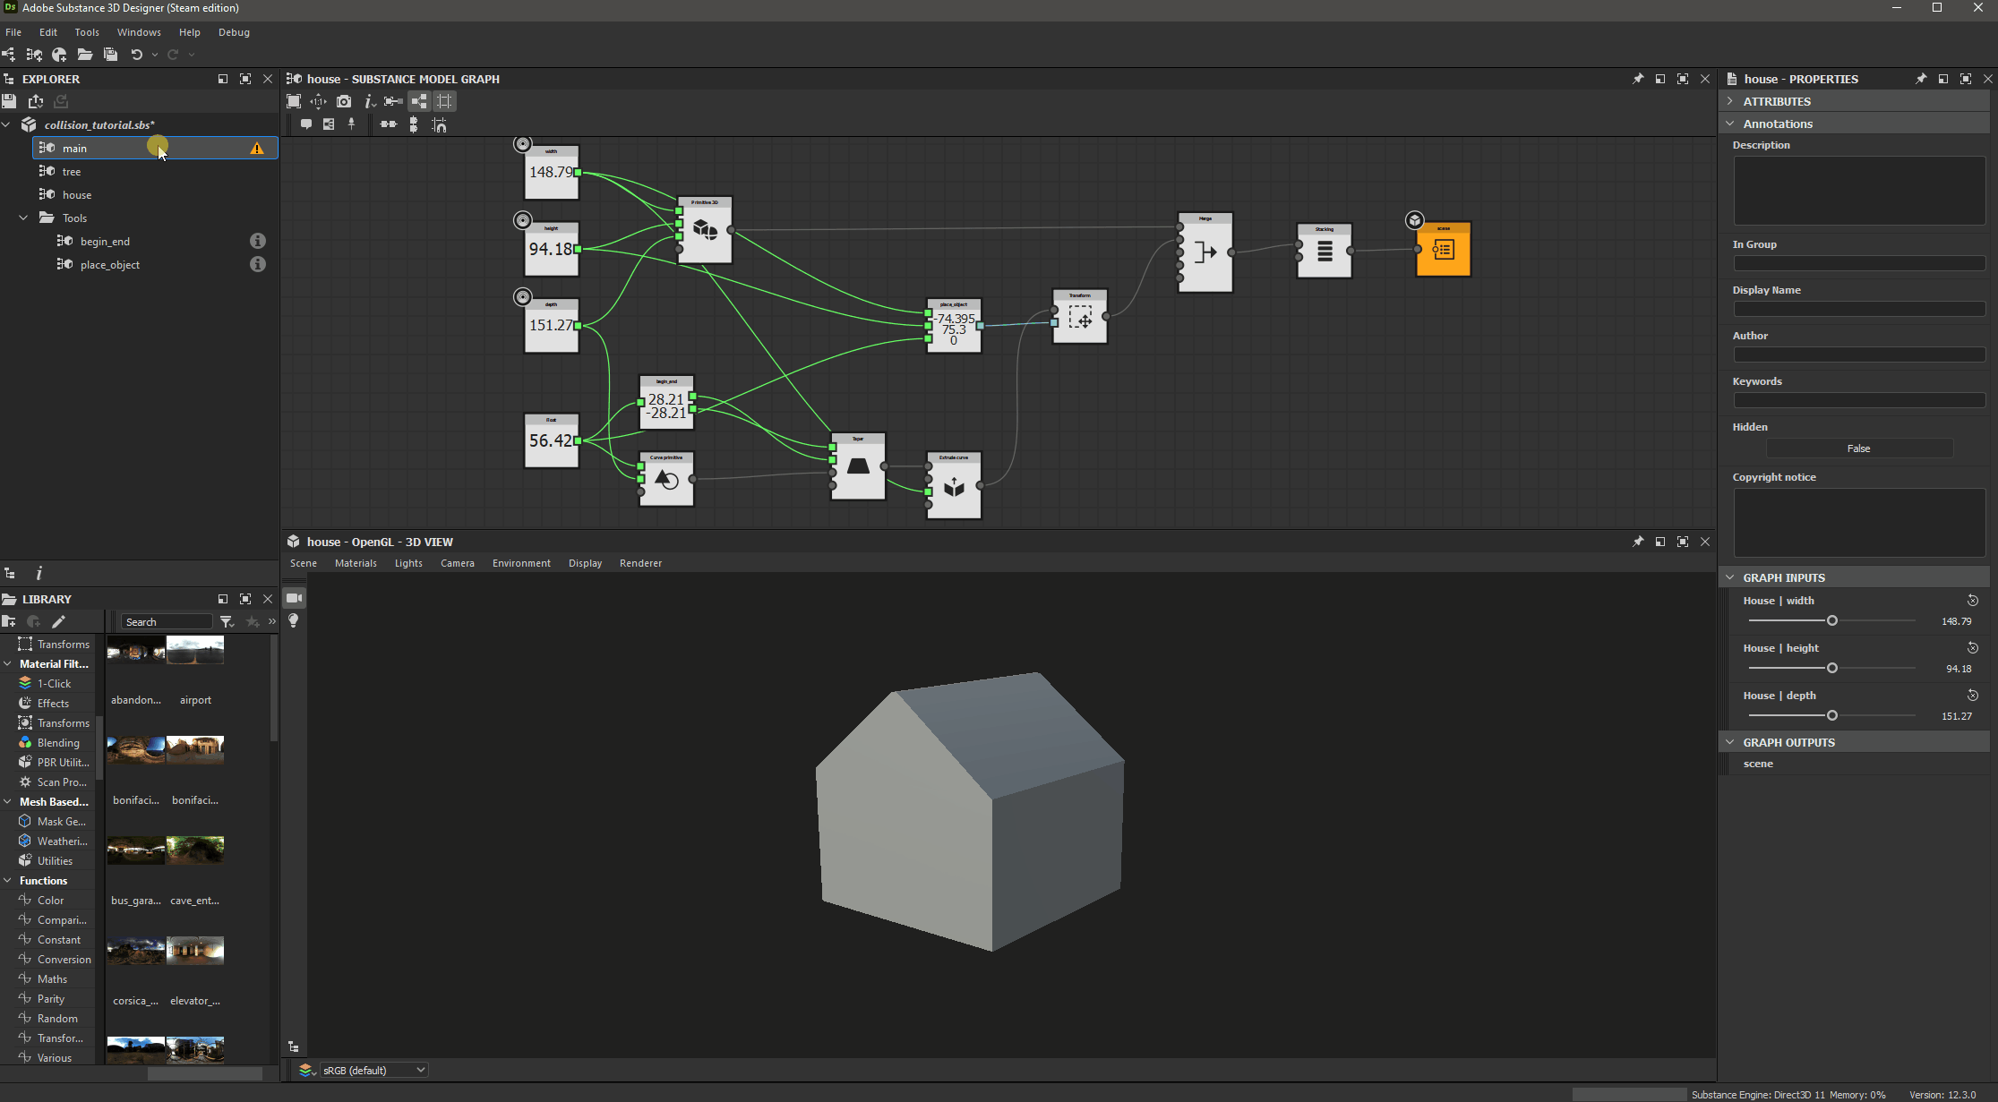Add a comment with the speech bubble icon
Image resolution: width=1998 pixels, height=1102 pixels.
(x=307, y=124)
